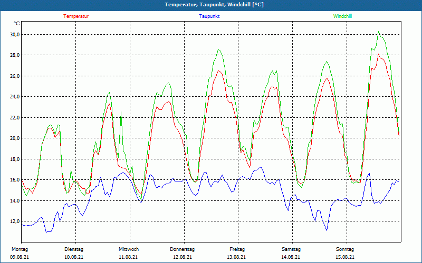Image resolution: width=422 pixels, height=263 pixels.
Task: Click the date 15.08.21
Action: 345,257
